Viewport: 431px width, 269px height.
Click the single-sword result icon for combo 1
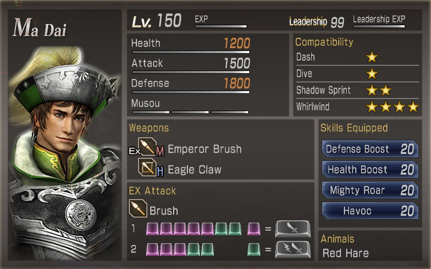click(293, 229)
